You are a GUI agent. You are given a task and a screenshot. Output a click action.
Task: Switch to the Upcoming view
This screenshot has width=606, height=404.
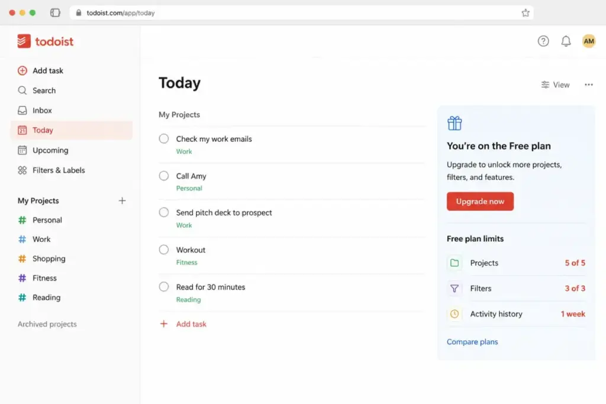(x=72, y=150)
